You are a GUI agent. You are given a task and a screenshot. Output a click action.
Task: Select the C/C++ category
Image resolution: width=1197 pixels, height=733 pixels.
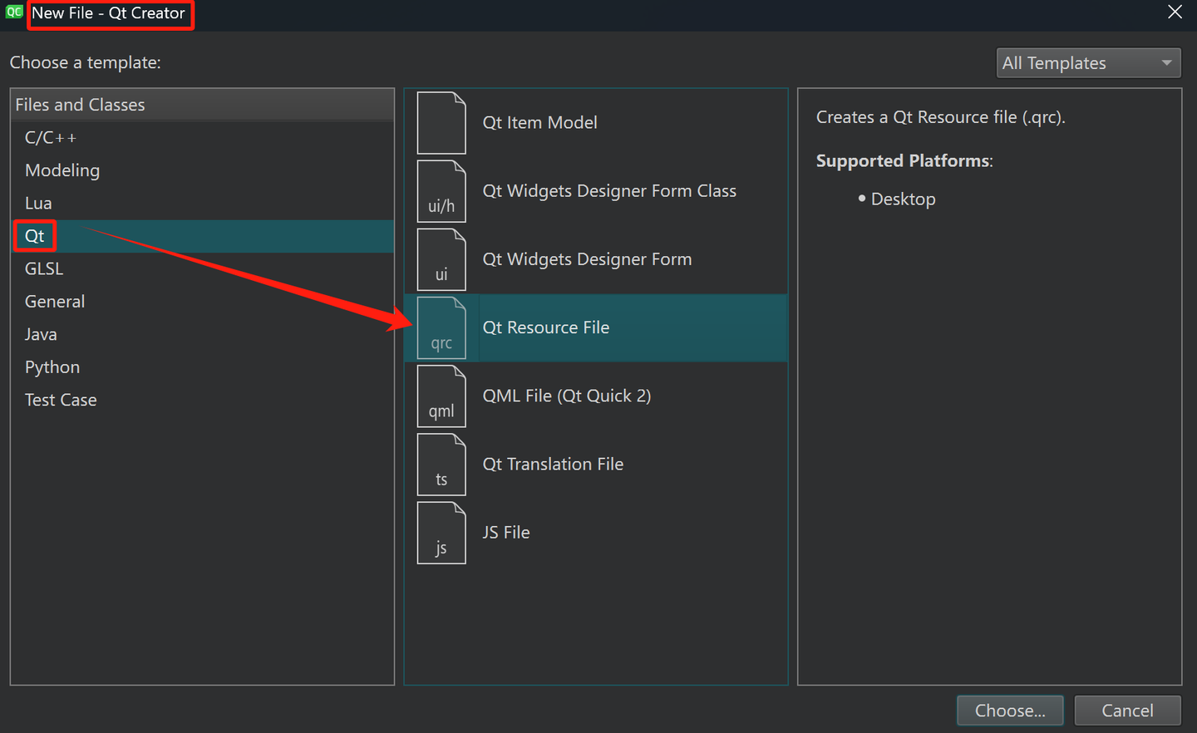tap(202, 138)
